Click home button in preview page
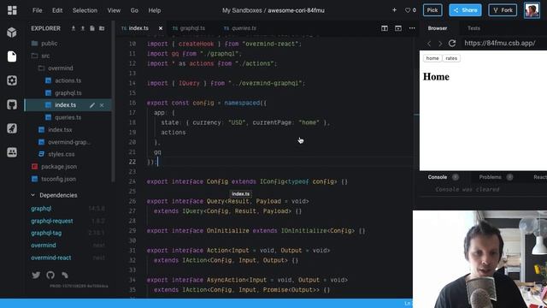Screen dimensions: 547x308 tap(432, 58)
